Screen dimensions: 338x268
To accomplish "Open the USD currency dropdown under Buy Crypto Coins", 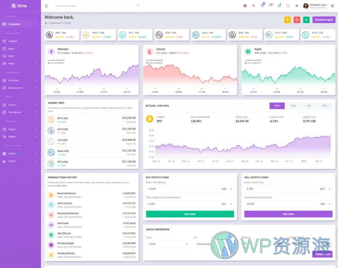I will coord(227,189).
